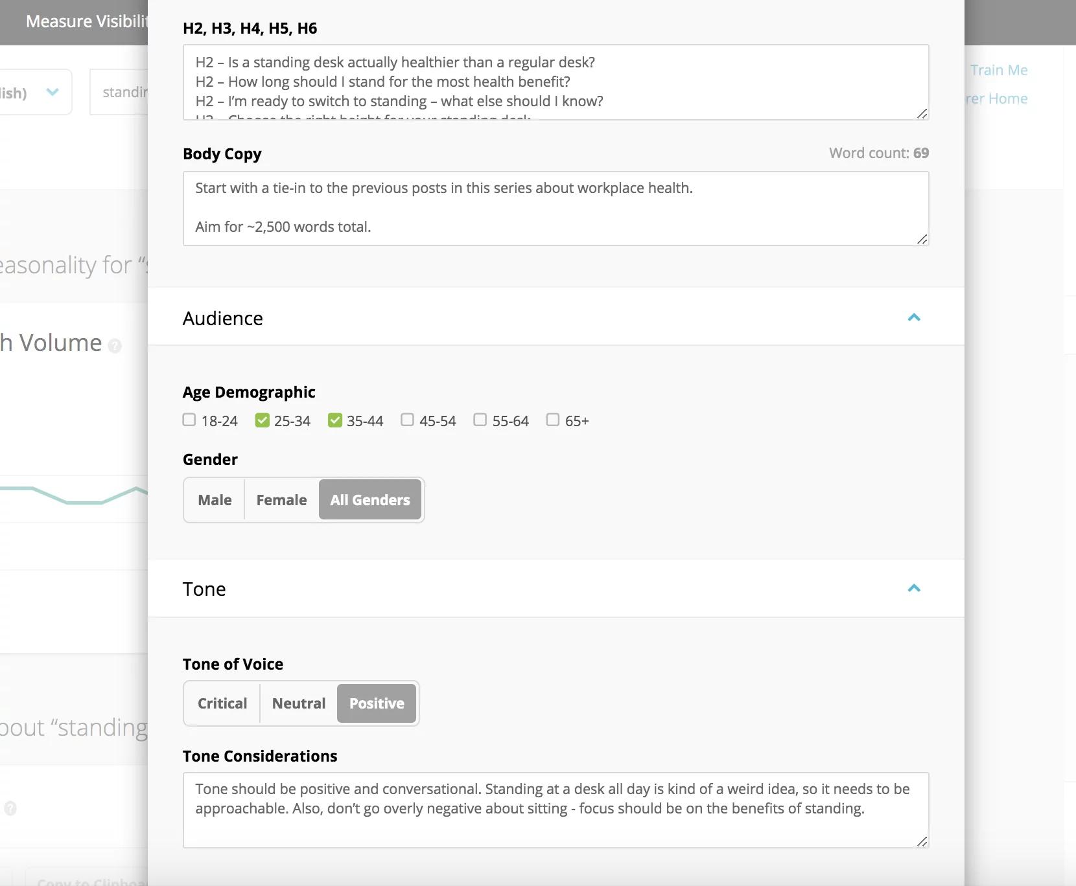Uncheck the 25-34 age checkbox

(x=262, y=420)
